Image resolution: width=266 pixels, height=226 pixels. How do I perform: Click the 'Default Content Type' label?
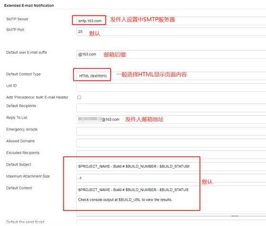pyautogui.click(x=24, y=74)
